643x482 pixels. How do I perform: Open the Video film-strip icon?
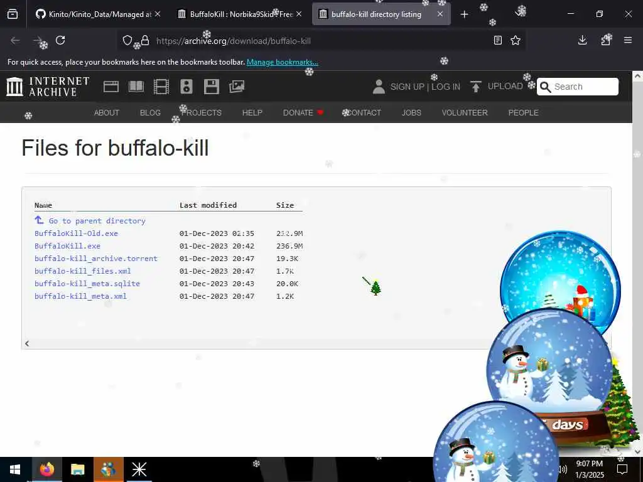161,87
